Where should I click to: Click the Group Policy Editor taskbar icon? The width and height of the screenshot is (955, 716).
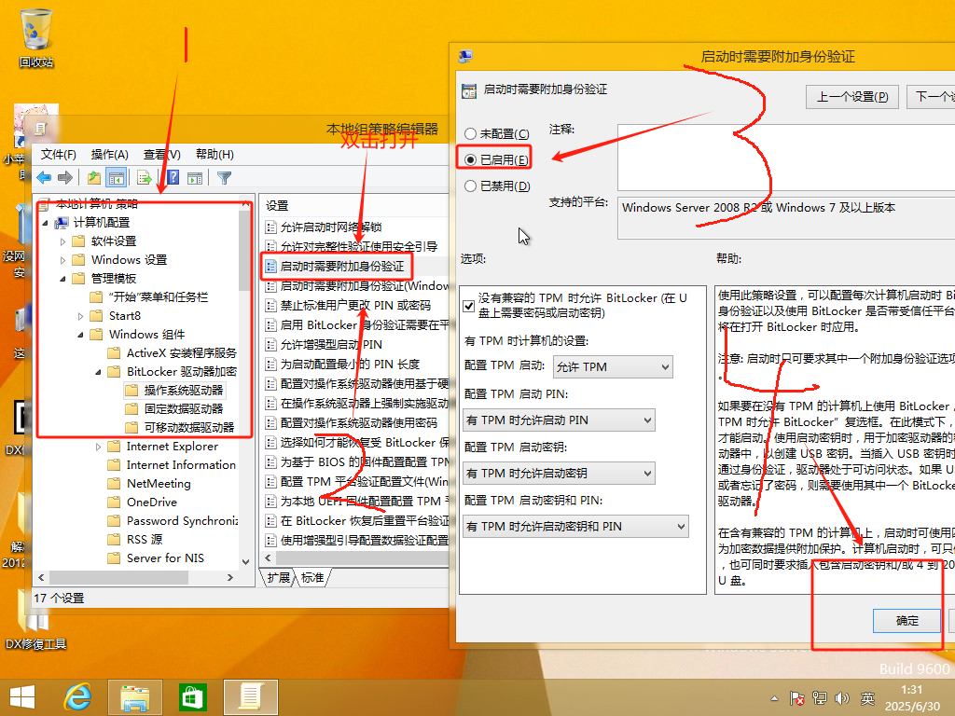coord(250,697)
